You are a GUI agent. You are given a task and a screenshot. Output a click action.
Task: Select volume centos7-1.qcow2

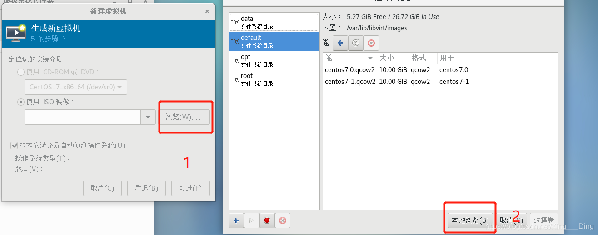pyautogui.click(x=440, y=82)
